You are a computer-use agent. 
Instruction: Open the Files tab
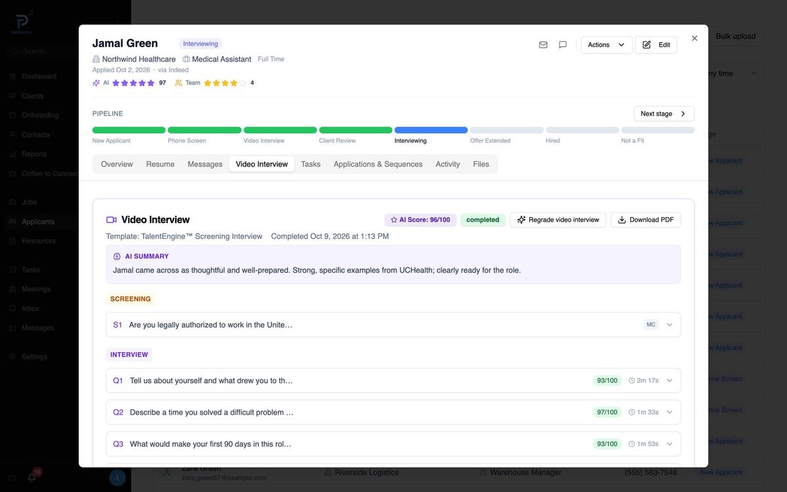481,164
